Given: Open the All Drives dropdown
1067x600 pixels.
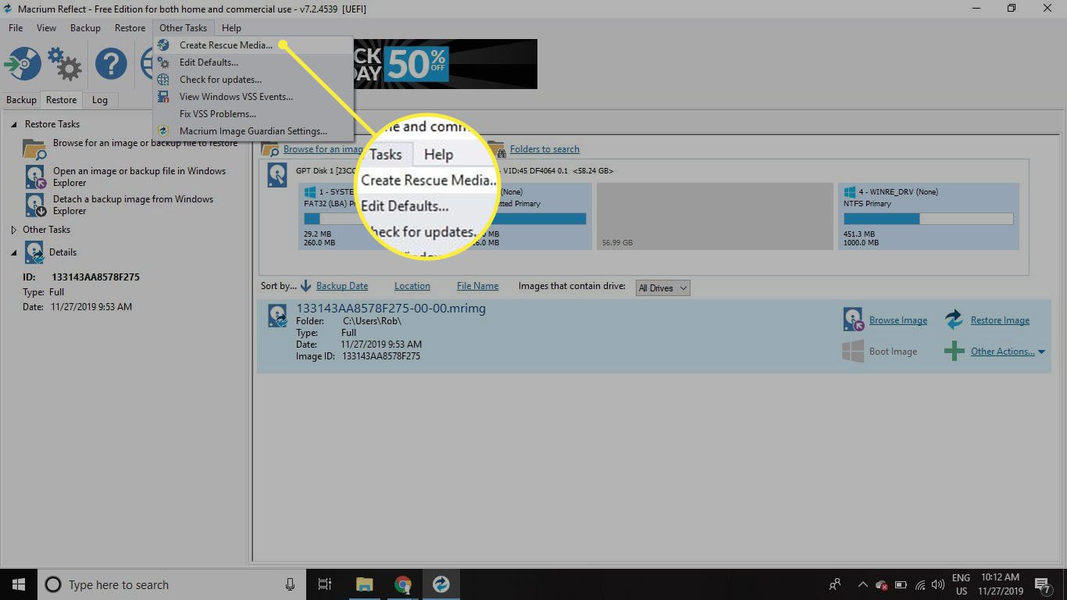Looking at the screenshot, I should coord(662,287).
